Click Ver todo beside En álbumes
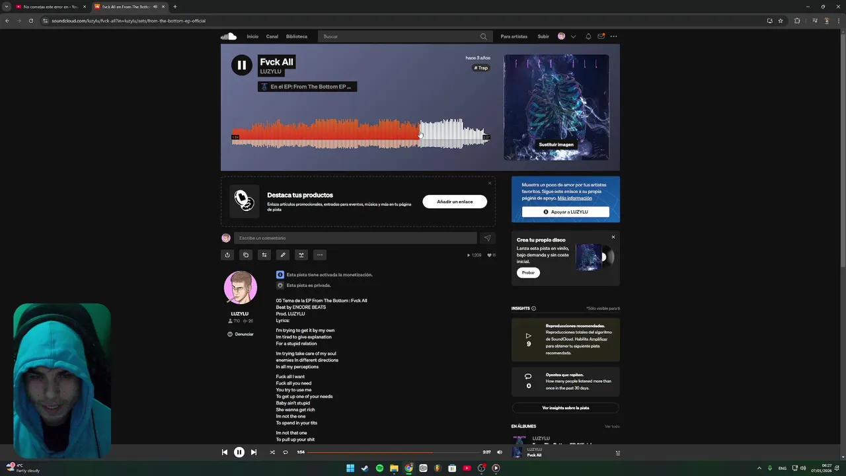The width and height of the screenshot is (846, 476). tap(612, 426)
